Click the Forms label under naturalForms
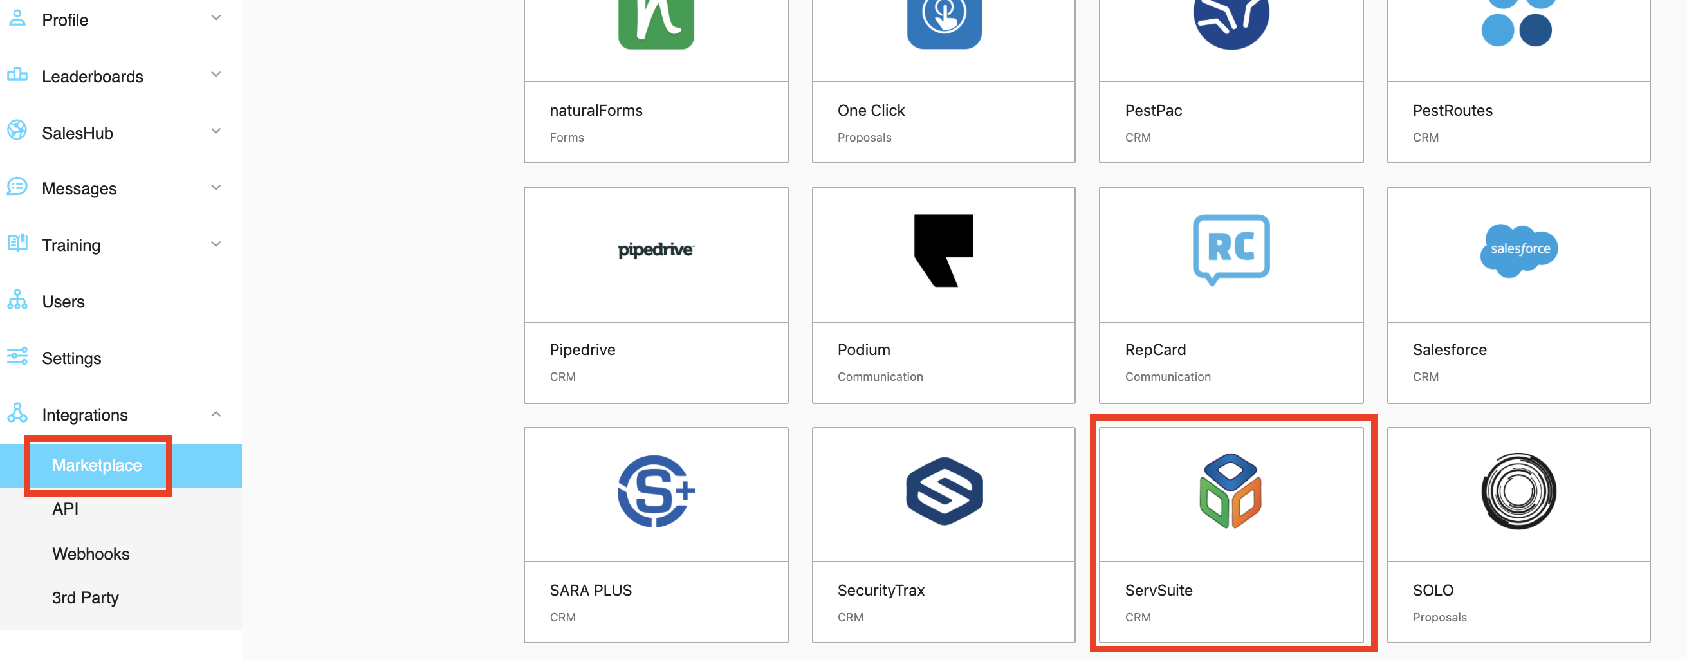The height and width of the screenshot is (660, 1687). coord(566,138)
